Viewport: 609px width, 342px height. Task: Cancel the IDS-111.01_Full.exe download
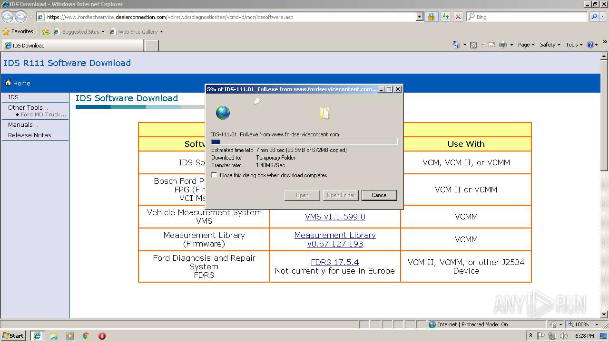coord(379,195)
